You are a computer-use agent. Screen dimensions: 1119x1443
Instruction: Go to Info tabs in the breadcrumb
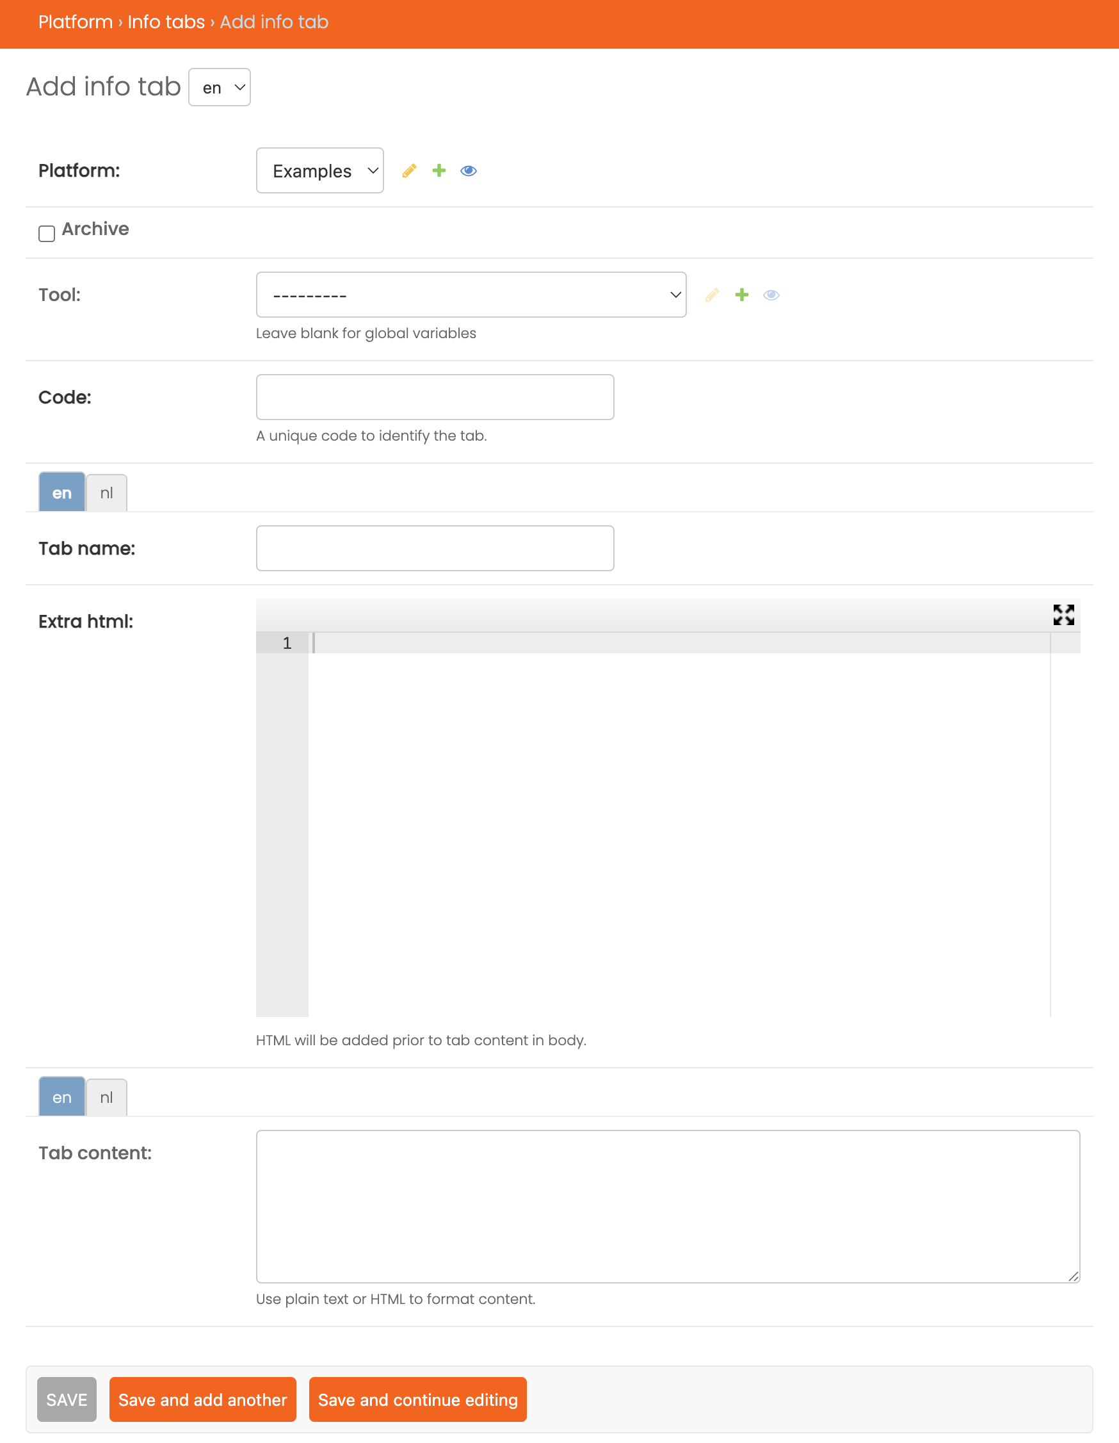point(166,22)
